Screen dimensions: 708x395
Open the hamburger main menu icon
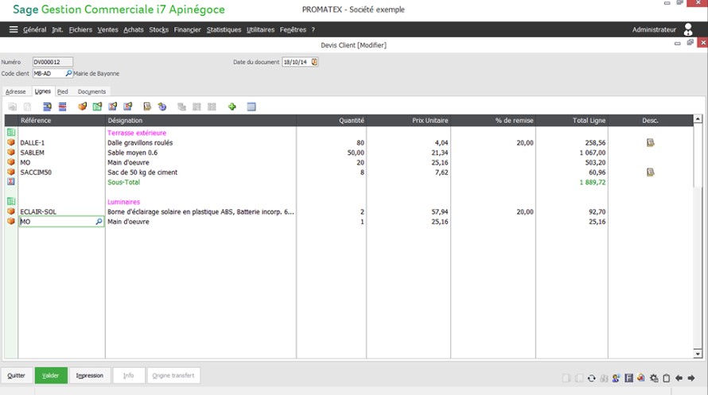(14, 29)
